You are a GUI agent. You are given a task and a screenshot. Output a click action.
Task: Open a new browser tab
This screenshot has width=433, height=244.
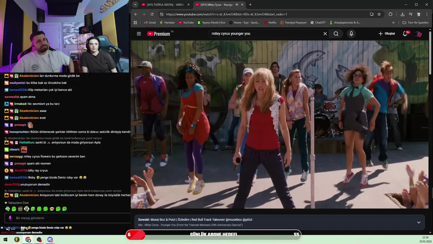tap(250, 5)
